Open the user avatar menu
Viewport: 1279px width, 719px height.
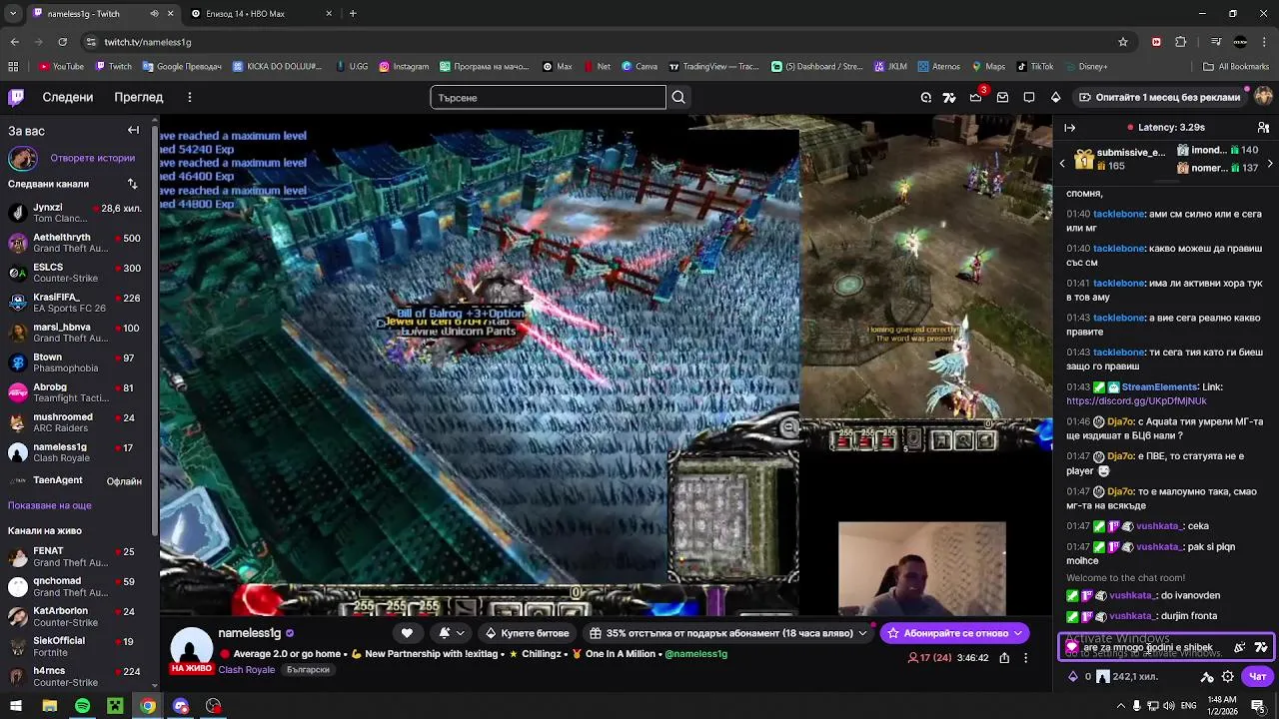tap(1263, 97)
